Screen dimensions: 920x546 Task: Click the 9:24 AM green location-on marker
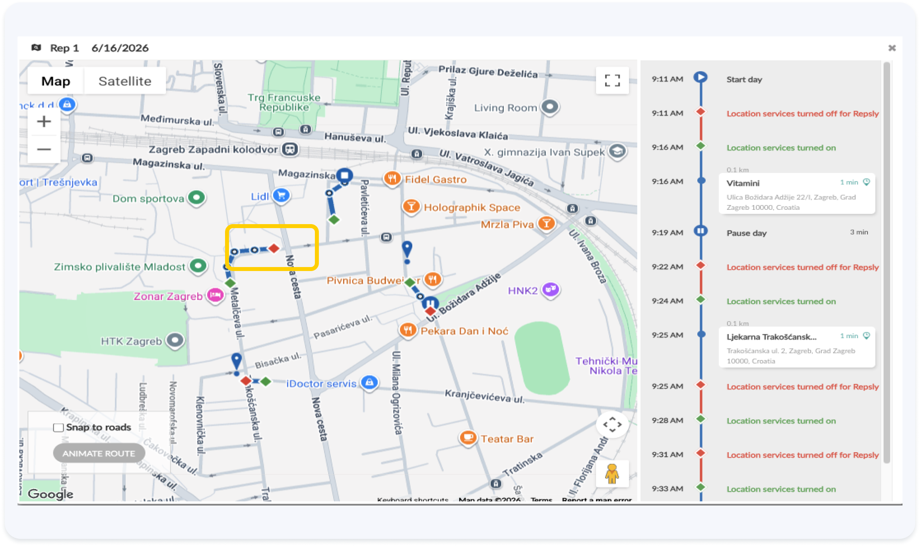tap(701, 299)
